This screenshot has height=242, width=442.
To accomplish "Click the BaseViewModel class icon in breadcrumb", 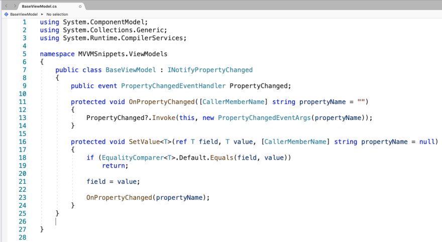I will click(x=6, y=14).
